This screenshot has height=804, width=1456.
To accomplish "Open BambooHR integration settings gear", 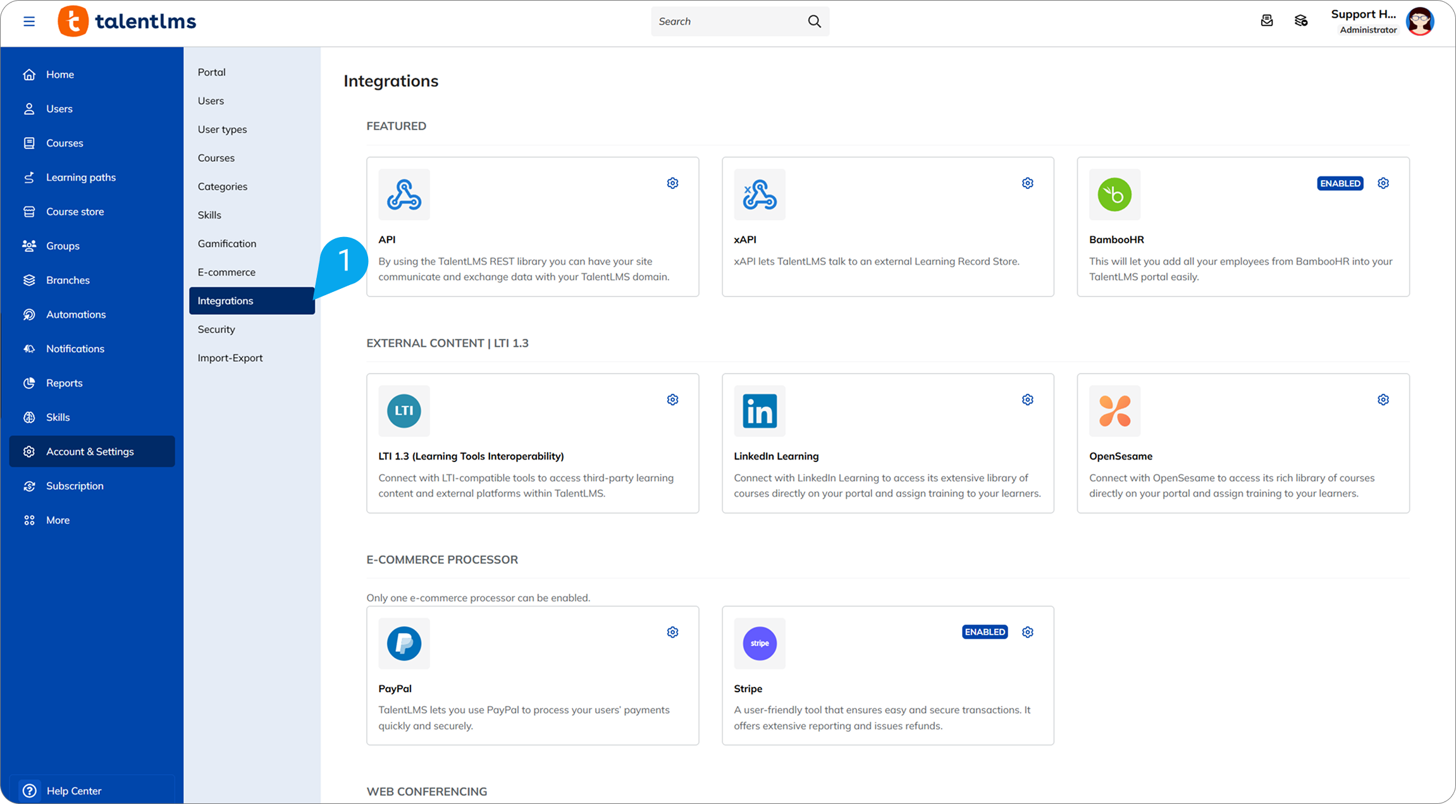I will click(1383, 183).
